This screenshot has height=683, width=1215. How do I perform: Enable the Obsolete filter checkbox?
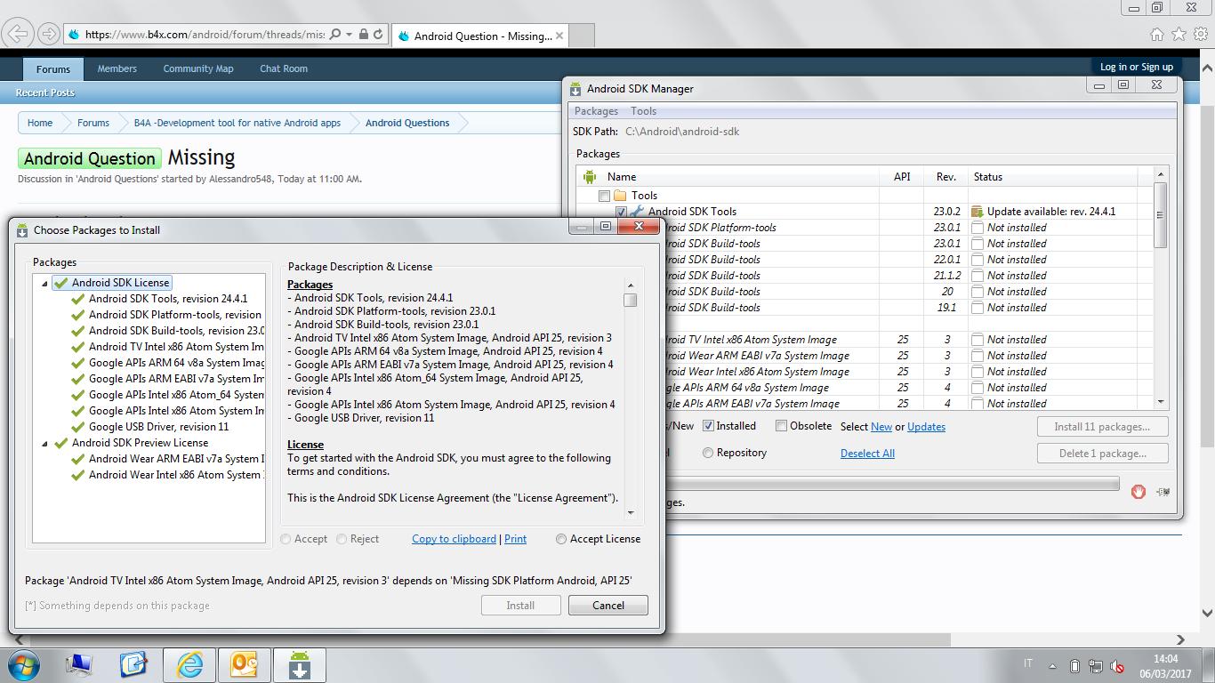pyautogui.click(x=781, y=426)
